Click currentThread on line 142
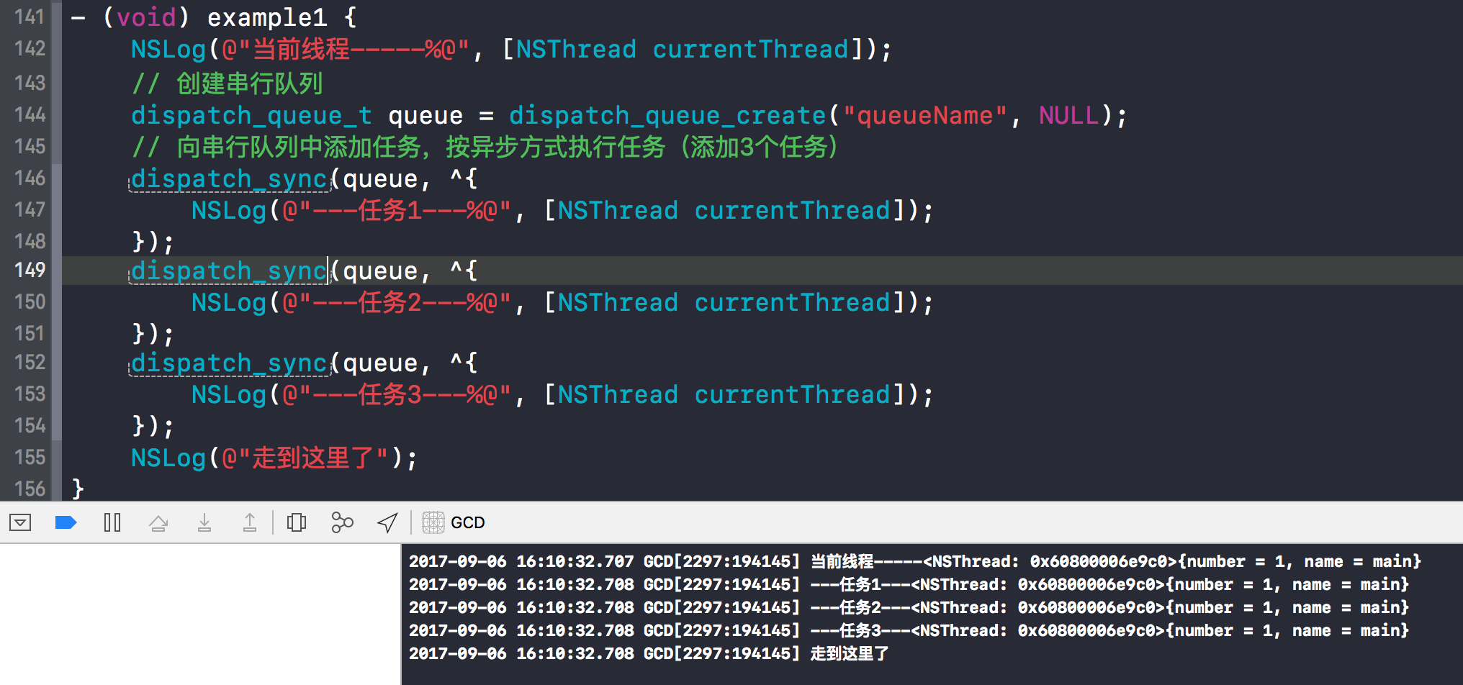 click(x=751, y=49)
